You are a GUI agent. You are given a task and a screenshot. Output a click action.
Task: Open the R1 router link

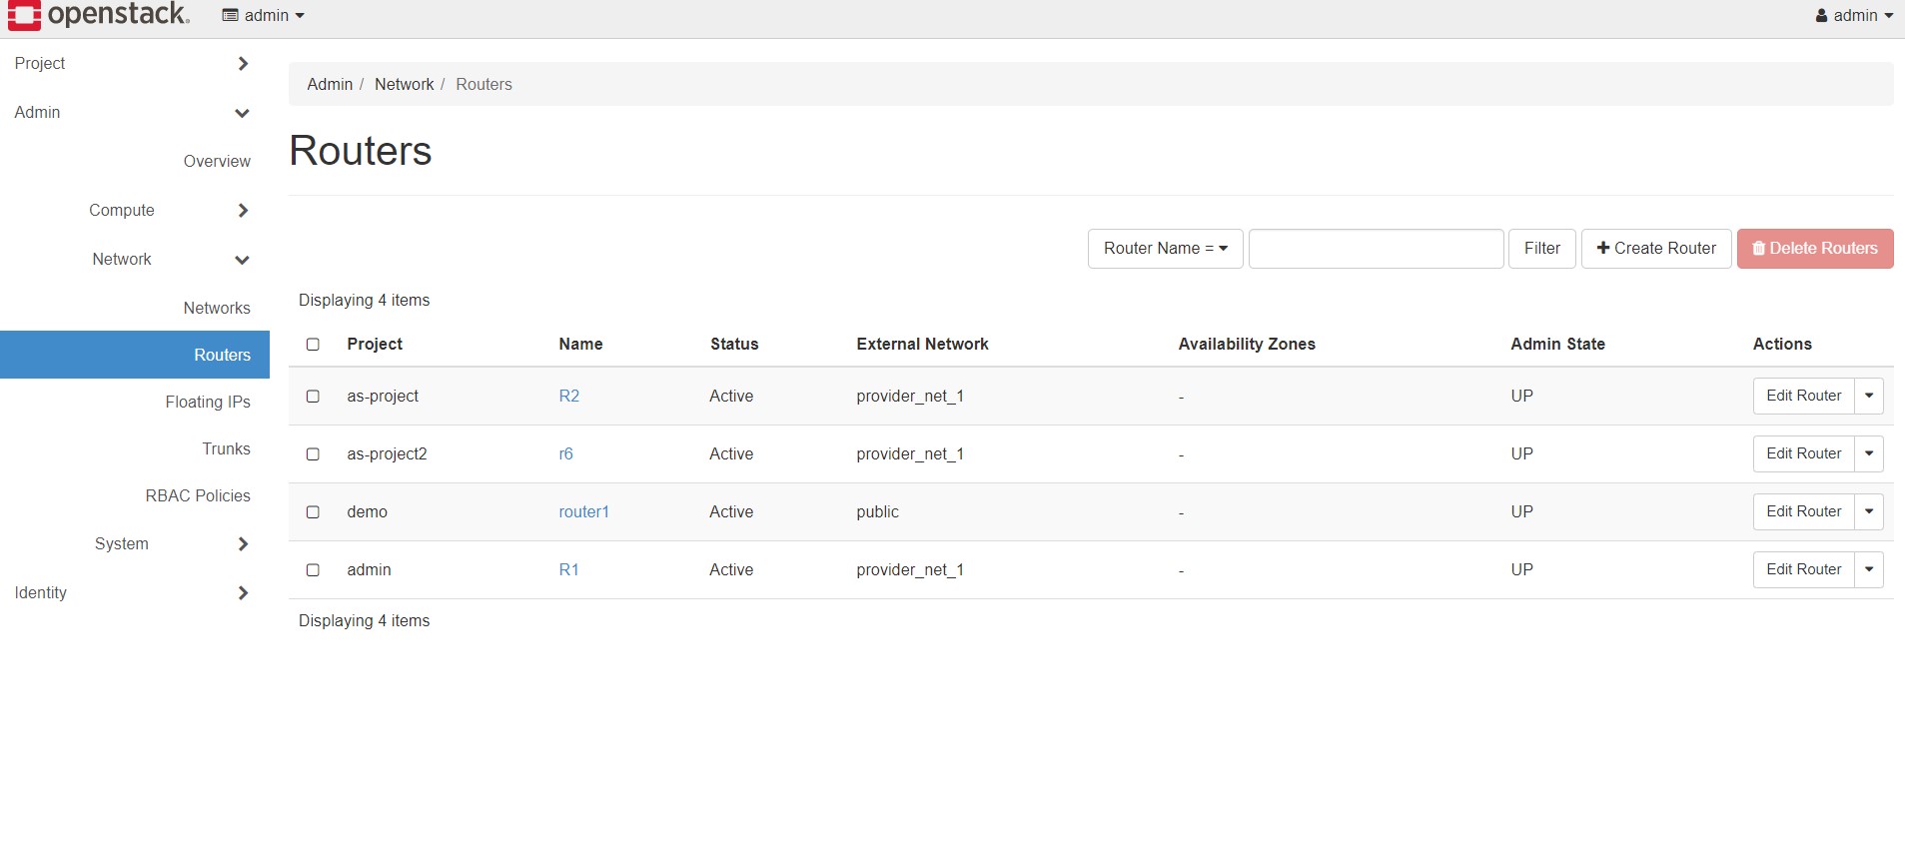coord(568,570)
